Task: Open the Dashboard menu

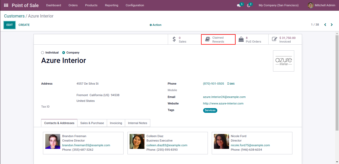Action: click(x=54, y=5)
